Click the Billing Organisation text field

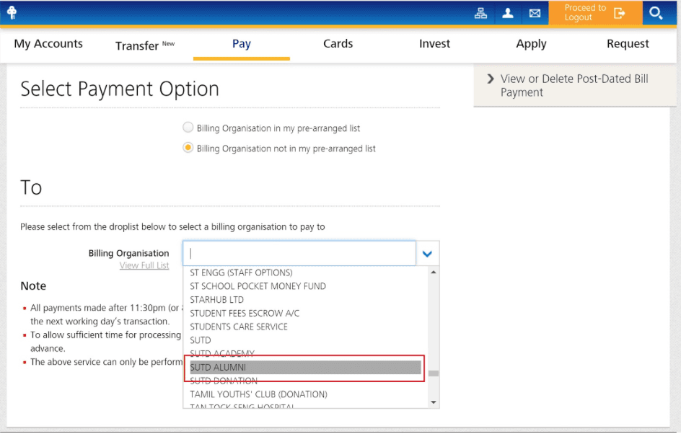[x=299, y=254]
